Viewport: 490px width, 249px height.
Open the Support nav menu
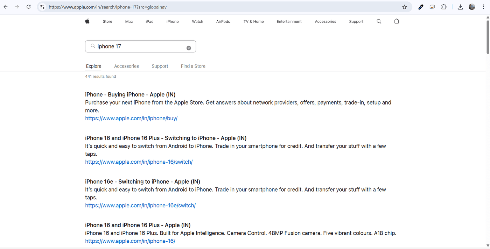pos(356,21)
